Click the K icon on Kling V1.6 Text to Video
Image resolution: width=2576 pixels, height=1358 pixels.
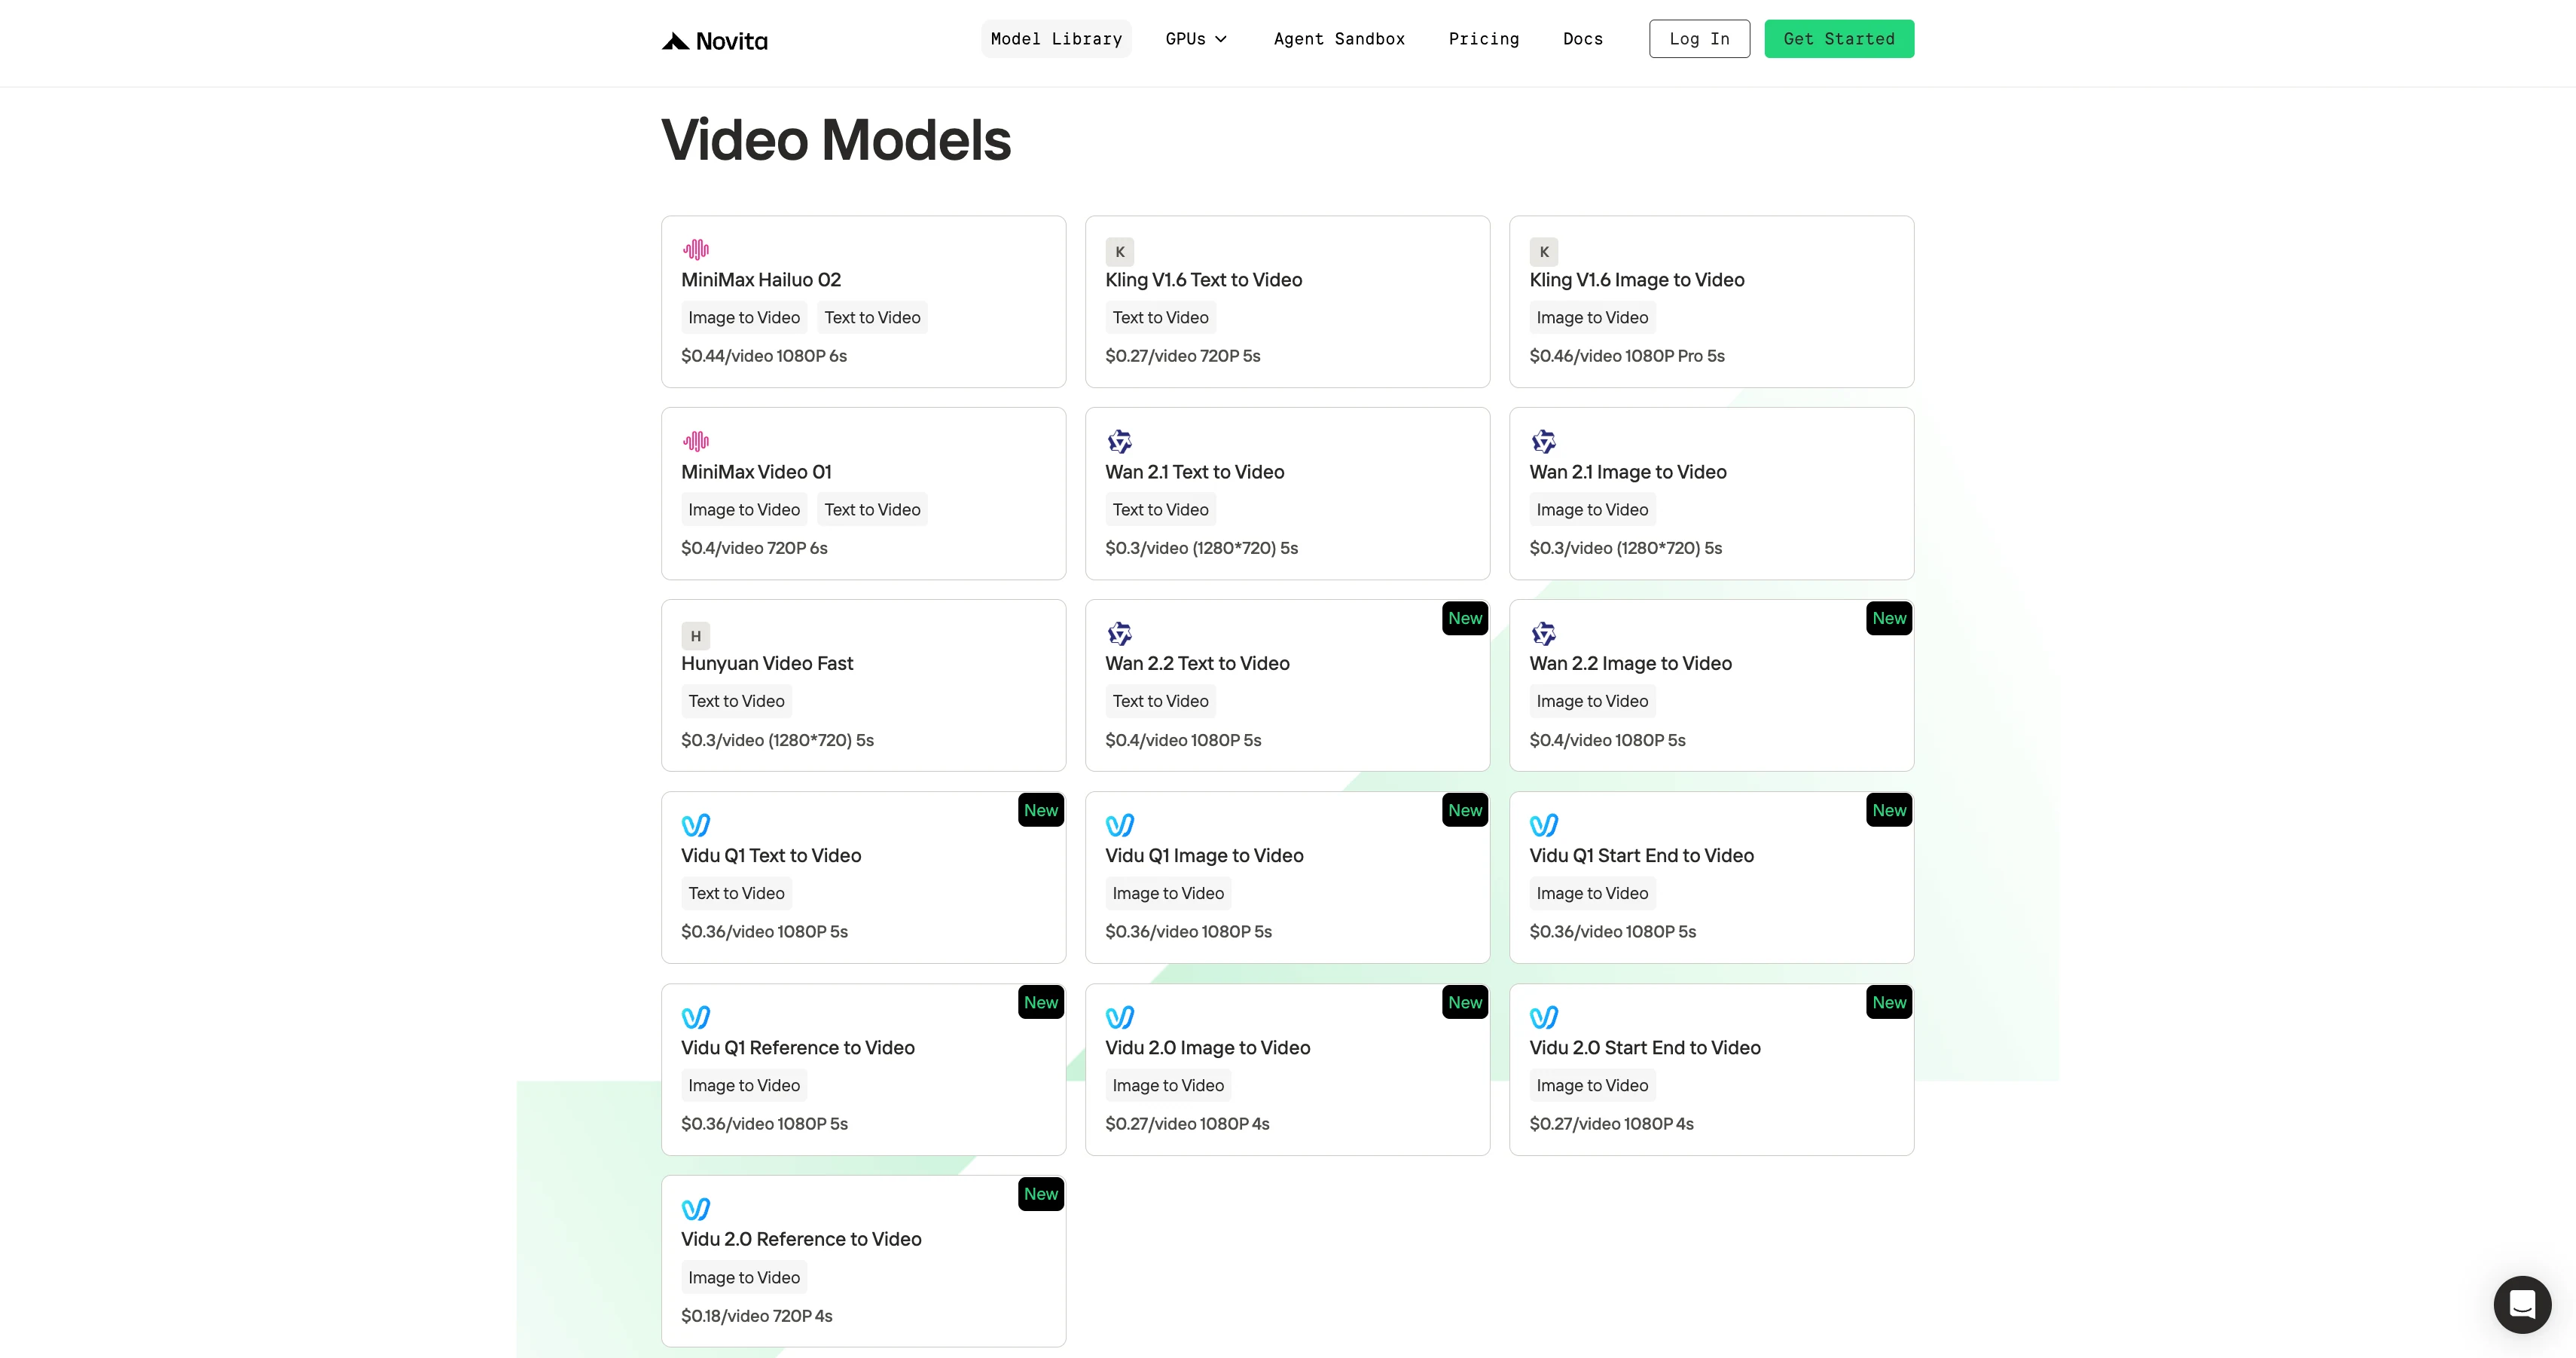[1120, 251]
